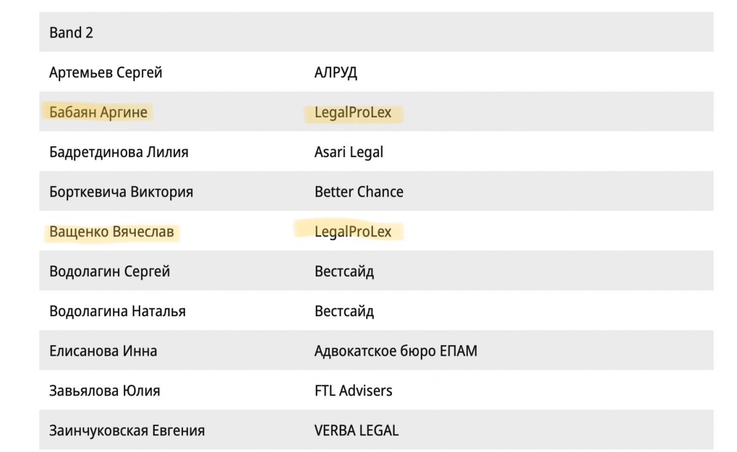This screenshot has height=452, width=737.
Task: Click LegalProLex next to Ващенко Вячеслав
Action: (x=353, y=232)
